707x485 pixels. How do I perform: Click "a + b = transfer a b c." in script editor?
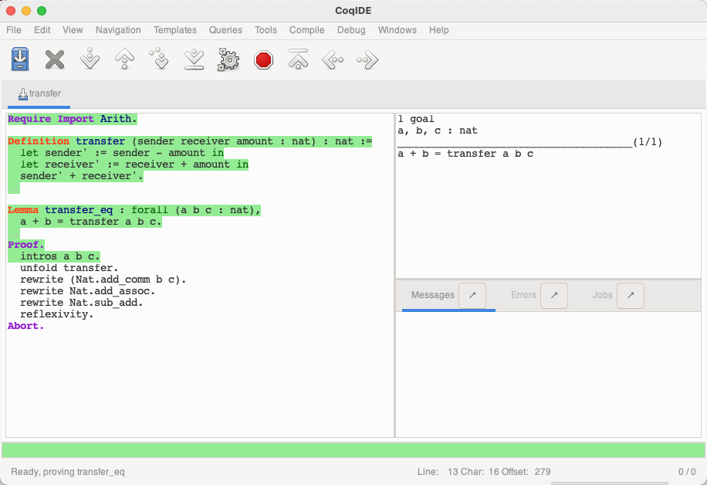point(90,222)
